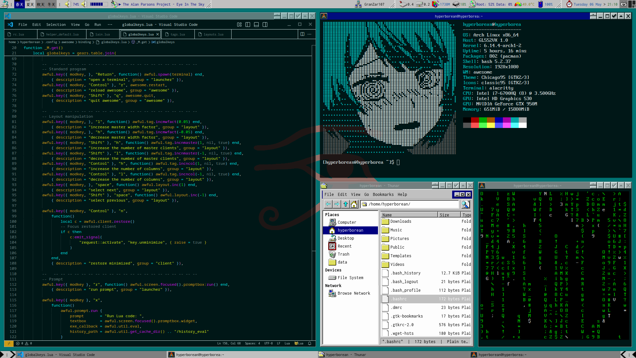Click Thunar location bar path field

click(x=410, y=204)
